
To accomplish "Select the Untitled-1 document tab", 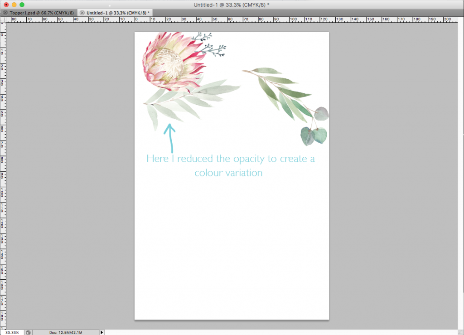I will tap(118, 13).
